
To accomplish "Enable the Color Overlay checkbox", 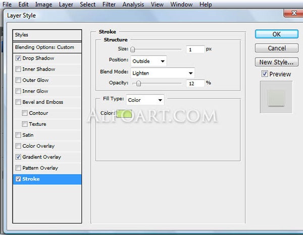I will pos(18,146).
